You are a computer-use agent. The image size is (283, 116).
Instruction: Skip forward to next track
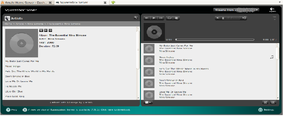161,18
